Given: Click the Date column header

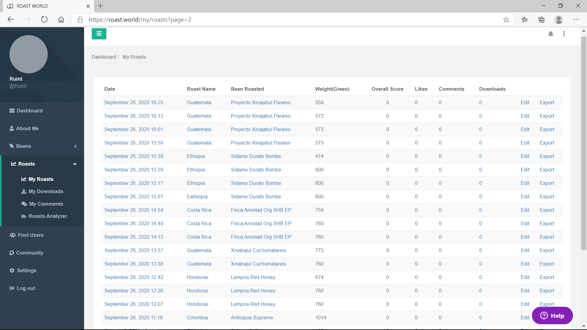Looking at the screenshot, I should (109, 89).
